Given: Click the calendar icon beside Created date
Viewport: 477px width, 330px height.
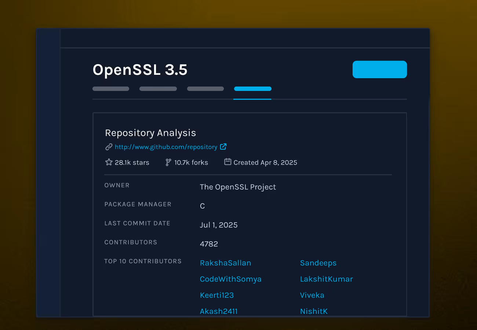Looking at the screenshot, I should (227, 162).
